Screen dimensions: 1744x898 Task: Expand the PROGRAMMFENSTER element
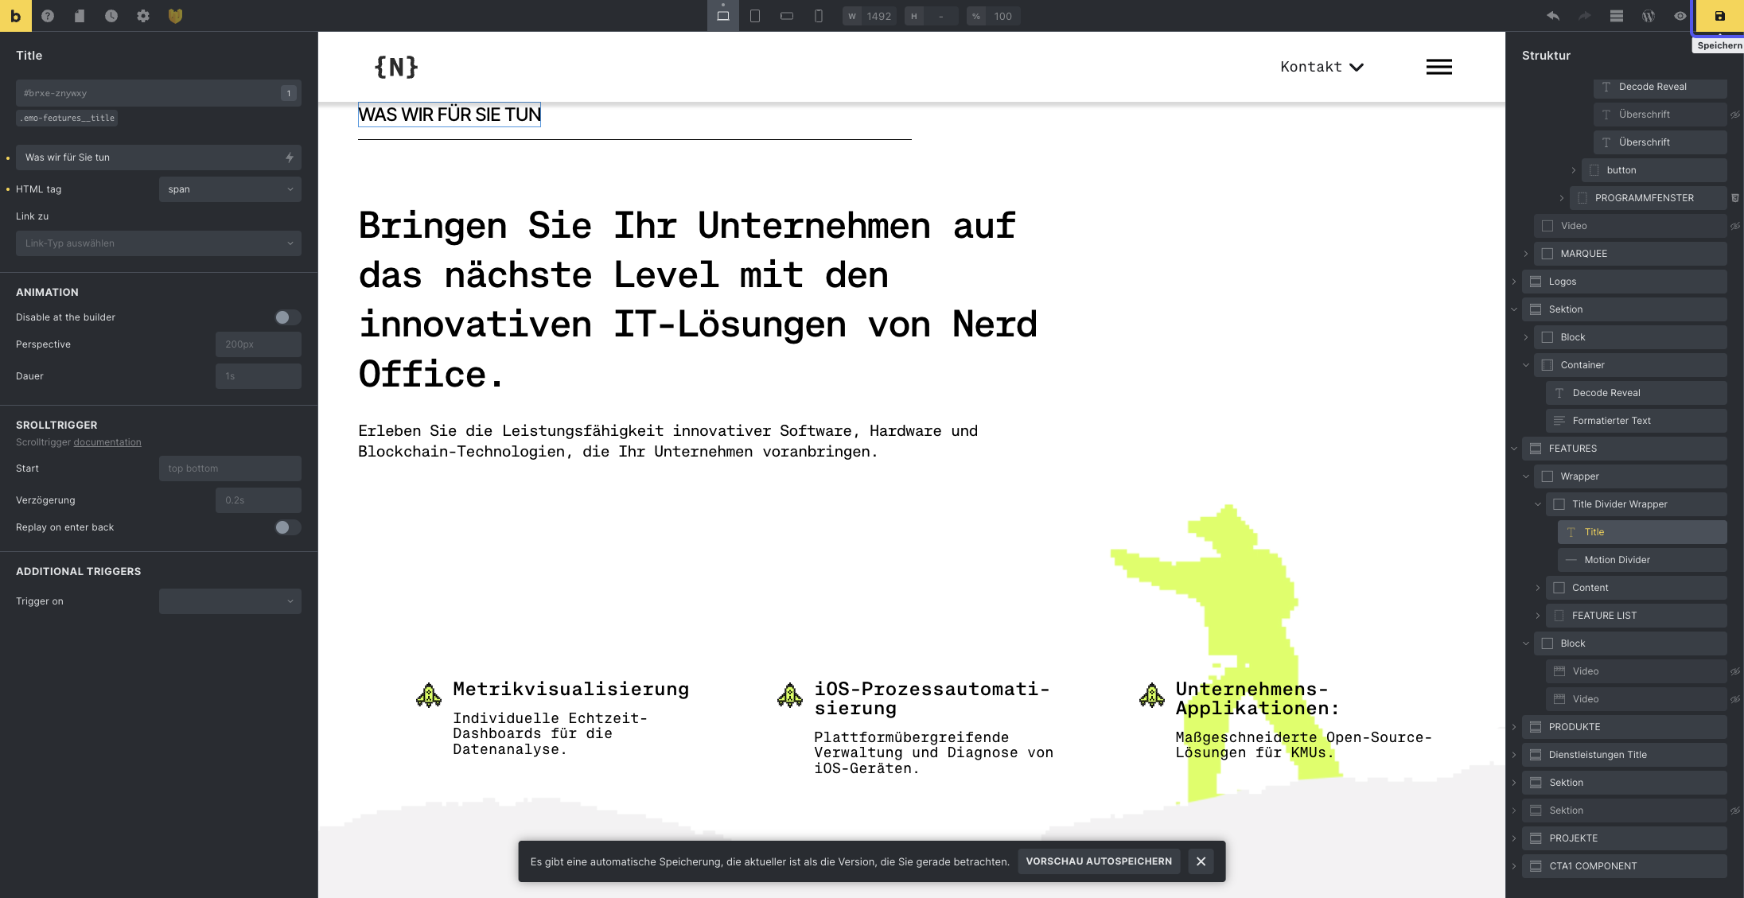[1562, 198]
